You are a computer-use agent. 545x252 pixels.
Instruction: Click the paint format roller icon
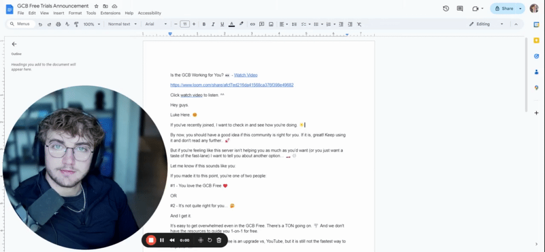click(76, 24)
